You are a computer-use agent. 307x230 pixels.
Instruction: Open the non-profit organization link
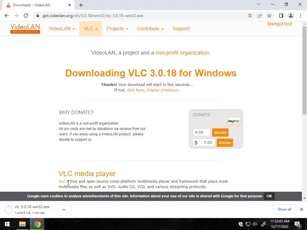pos(183,53)
